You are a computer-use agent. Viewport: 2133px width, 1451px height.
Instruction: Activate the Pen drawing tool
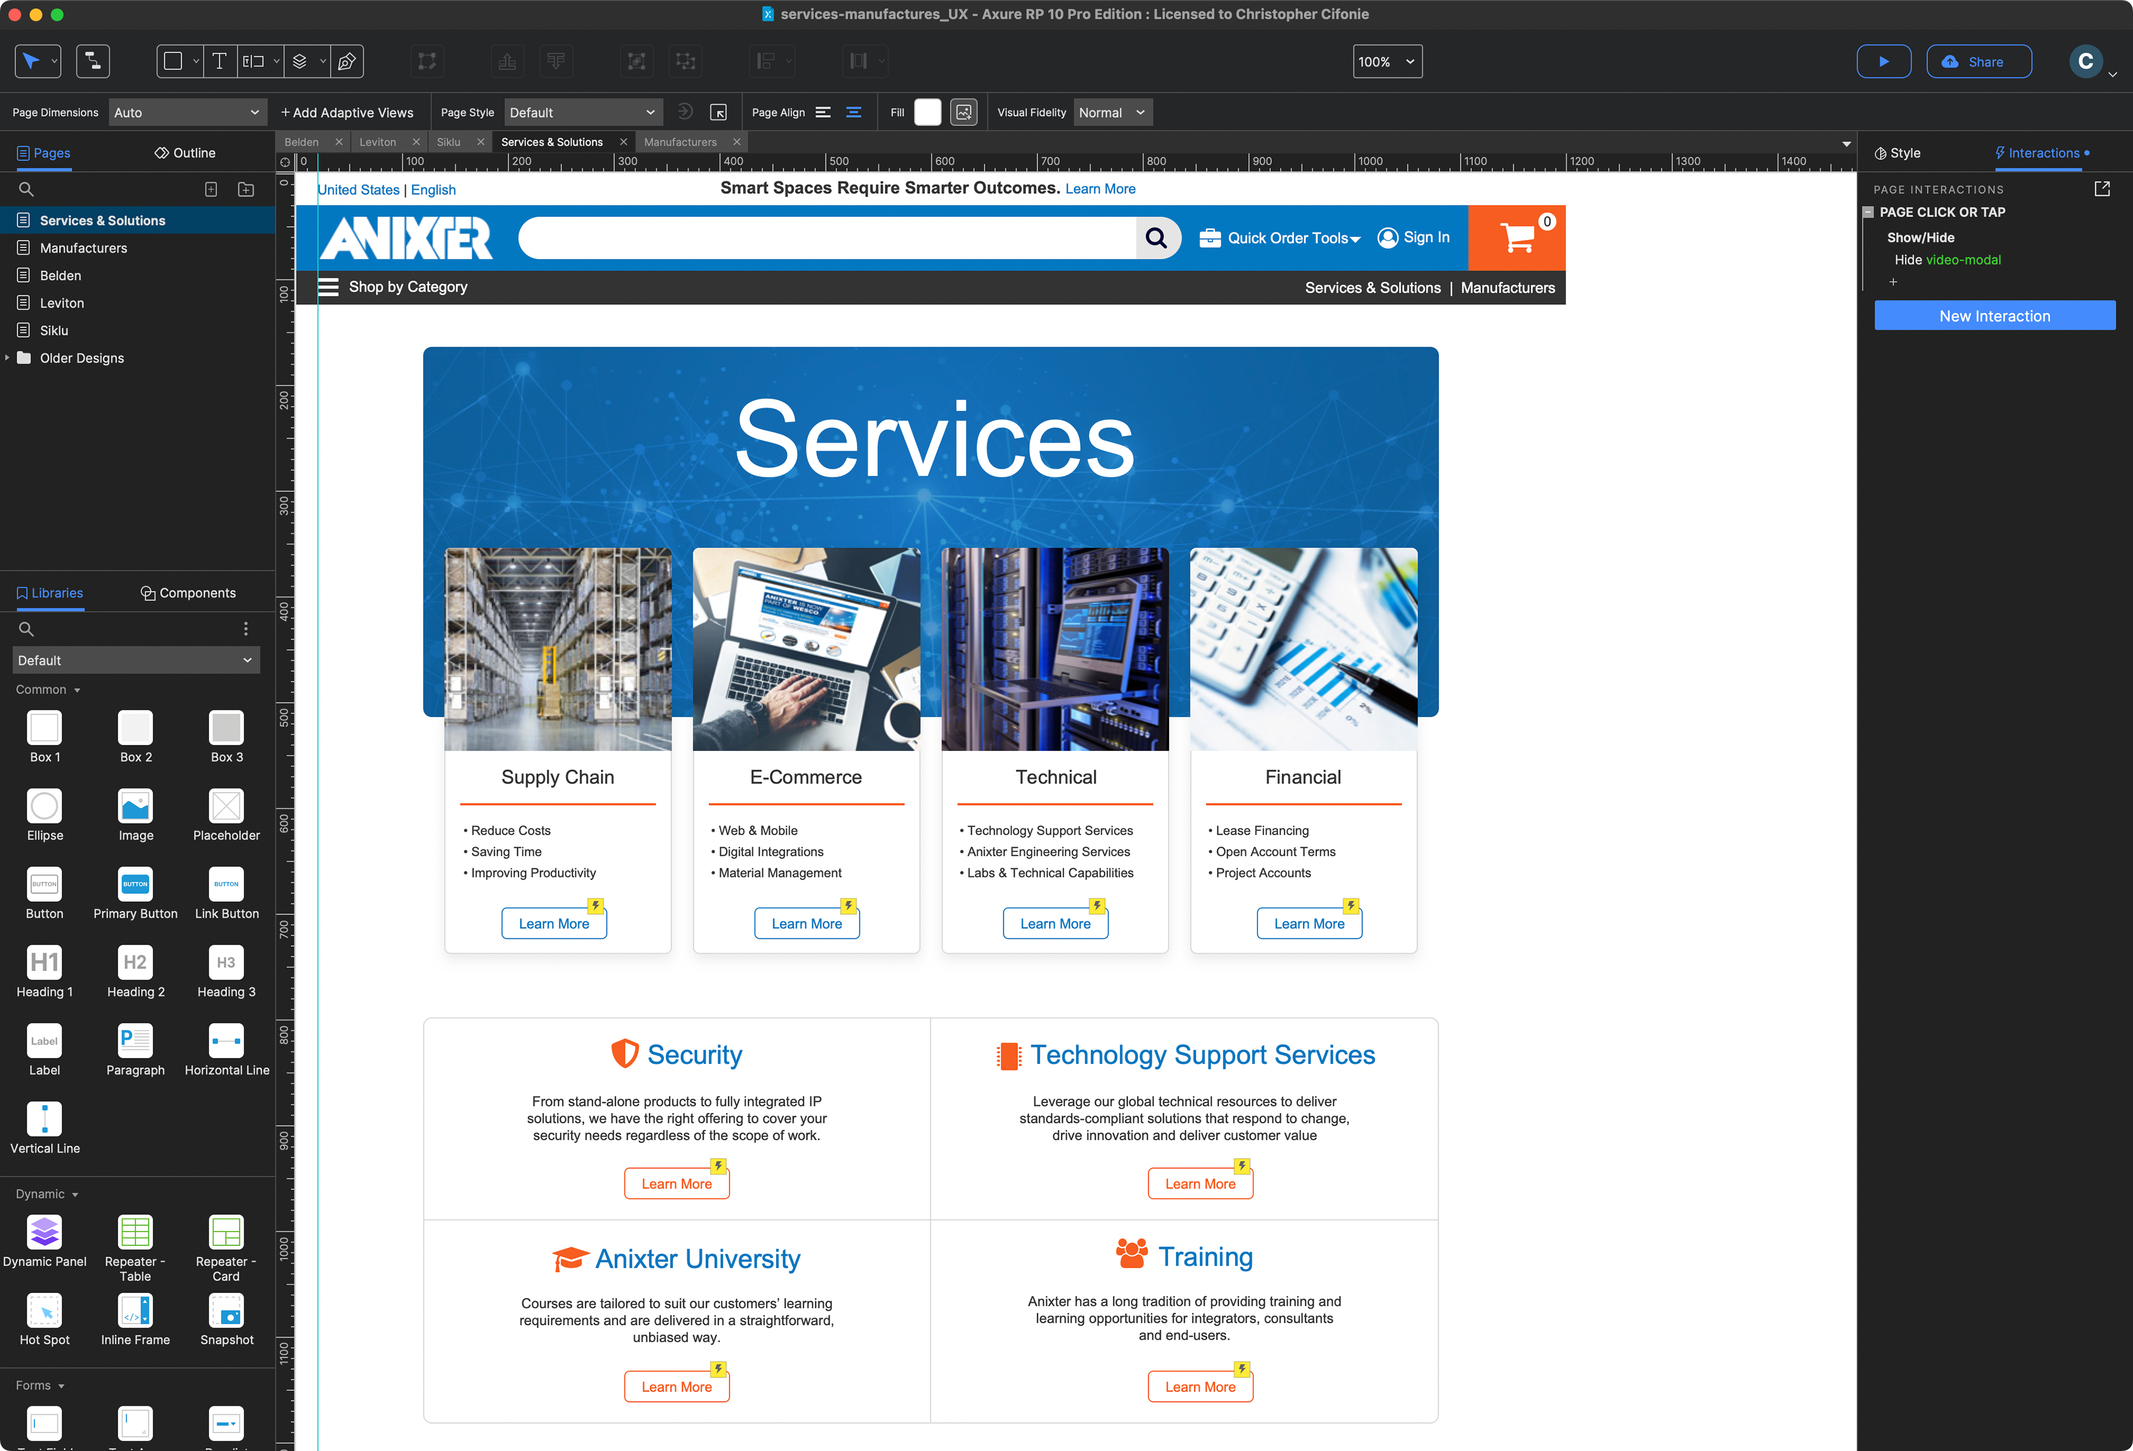347,62
